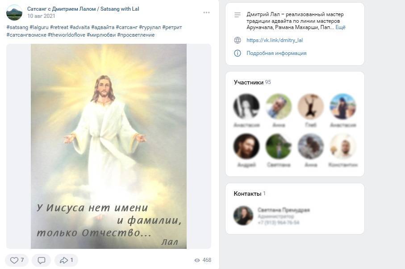Open the group name title link

(83, 9)
